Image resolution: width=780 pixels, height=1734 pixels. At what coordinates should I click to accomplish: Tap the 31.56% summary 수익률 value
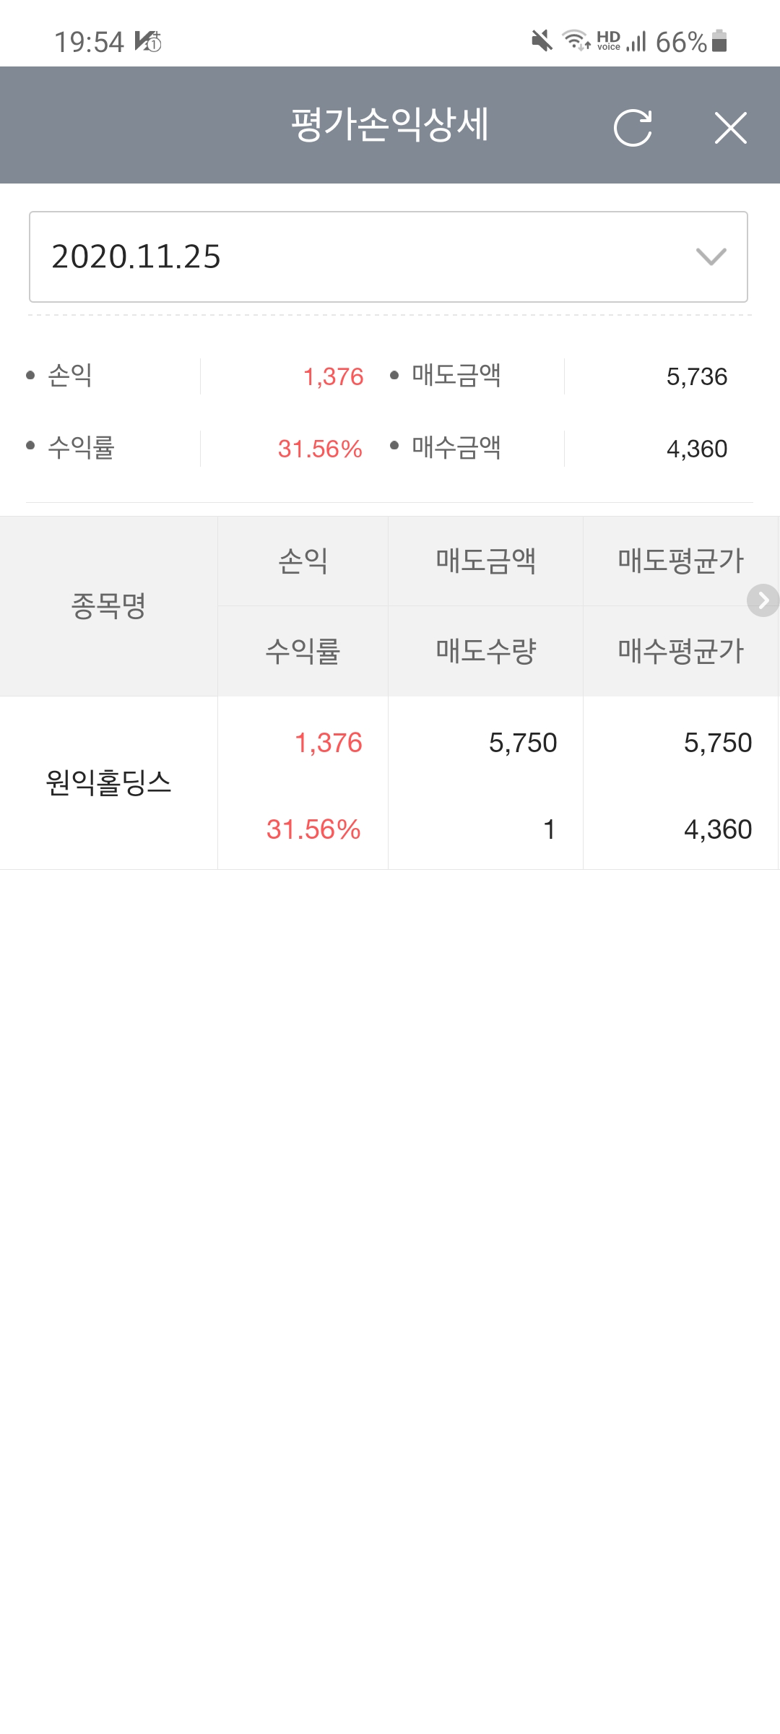click(320, 449)
